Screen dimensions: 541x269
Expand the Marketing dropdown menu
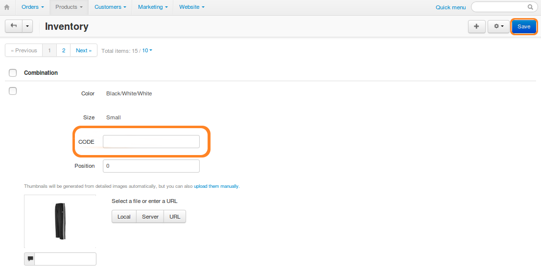click(x=153, y=7)
